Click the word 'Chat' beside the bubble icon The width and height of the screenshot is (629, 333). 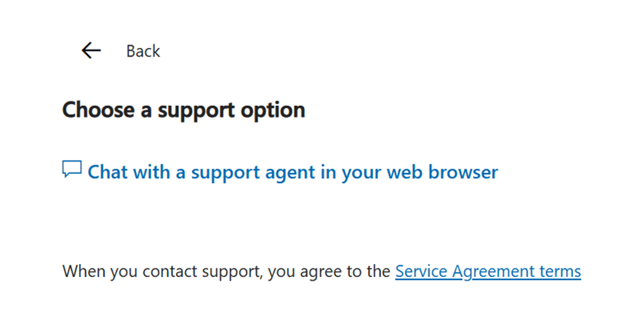point(107,172)
